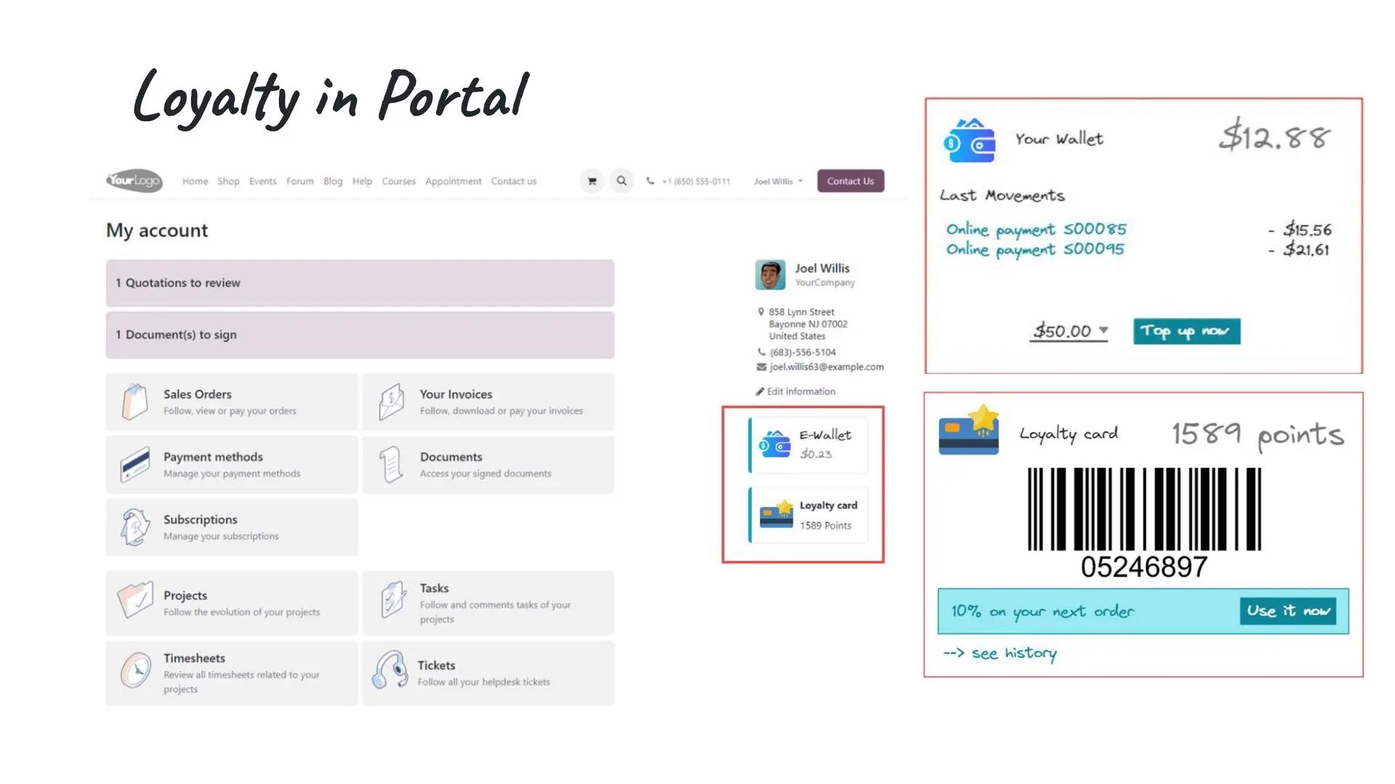This screenshot has width=1395, height=784.
Task: Open 1 Document(s) to sign banner
Action: [x=360, y=335]
